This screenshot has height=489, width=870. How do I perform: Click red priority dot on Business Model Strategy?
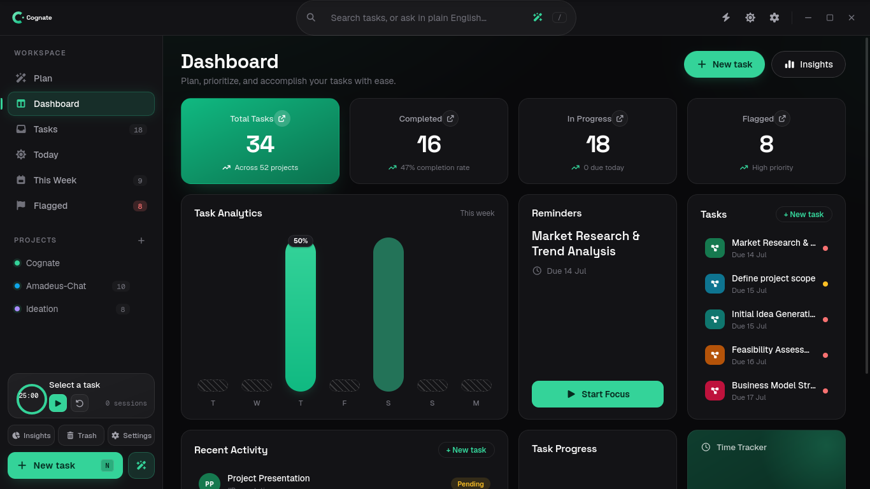(825, 391)
